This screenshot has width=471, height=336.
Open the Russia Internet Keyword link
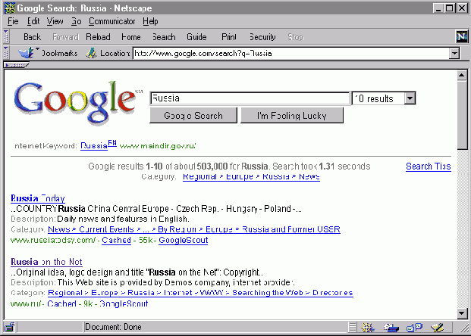[94, 145]
